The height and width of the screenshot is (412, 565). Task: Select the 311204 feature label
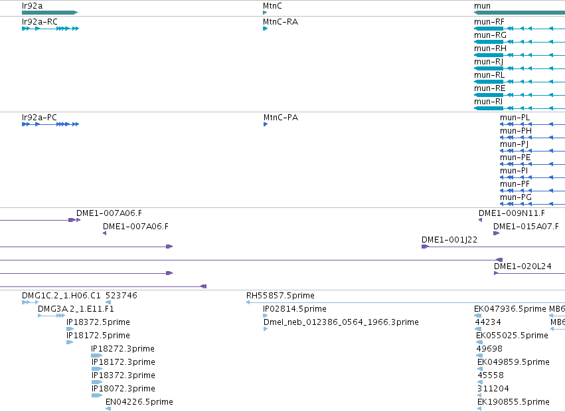pos(493,389)
